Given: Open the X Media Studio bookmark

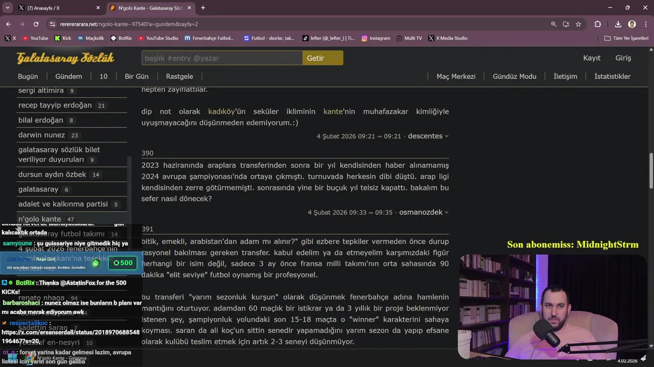Looking at the screenshot, I should (448, 38).
